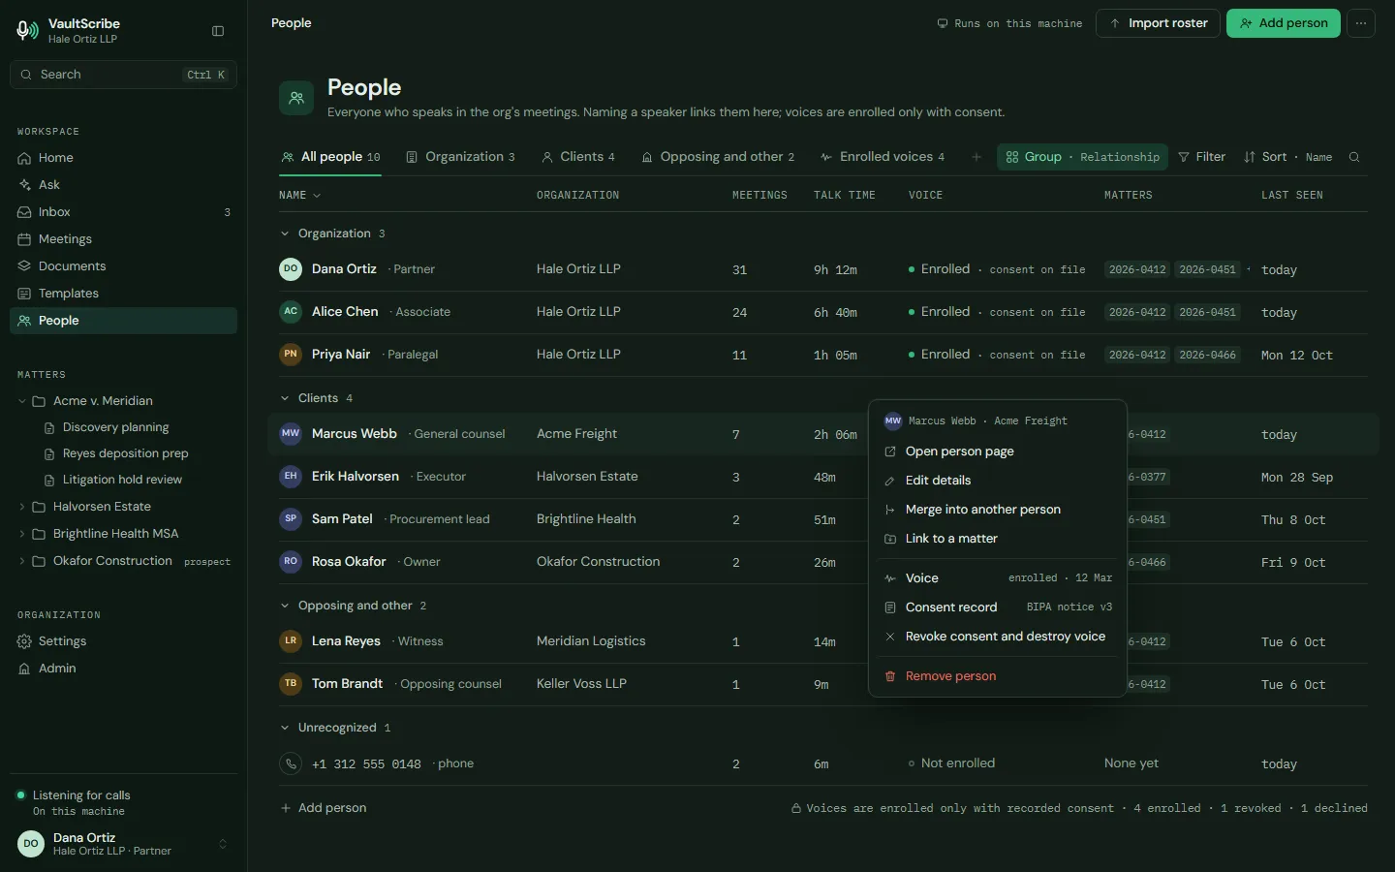Open the Filter button
1395x872 pixels.
point(1201,157)
